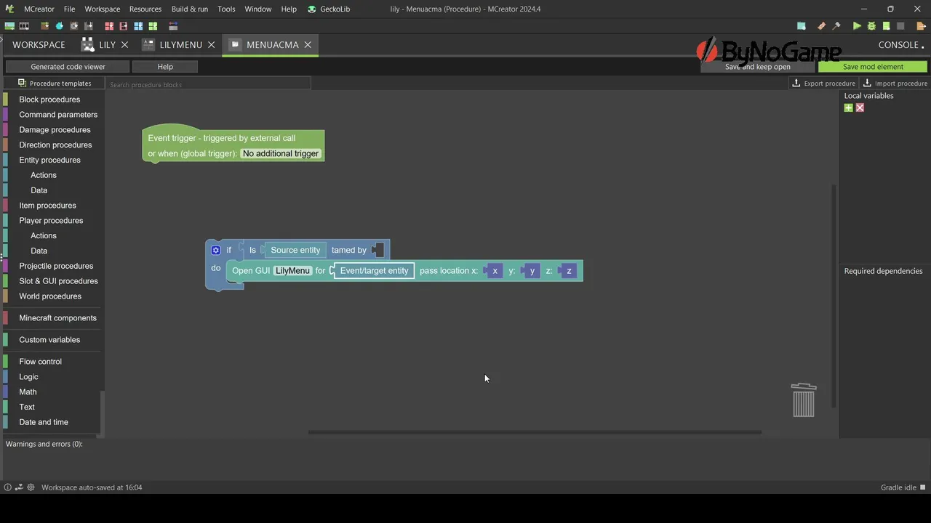Open the File menu
Image resolution: width=931 pixels, height=523 pixels.
pos(69,9)
